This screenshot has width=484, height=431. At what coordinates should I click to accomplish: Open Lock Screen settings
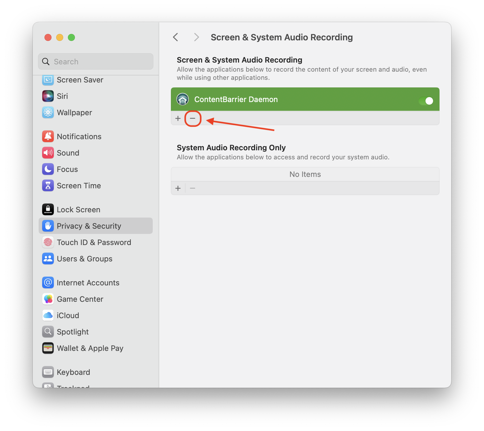[x=78, y=209]
